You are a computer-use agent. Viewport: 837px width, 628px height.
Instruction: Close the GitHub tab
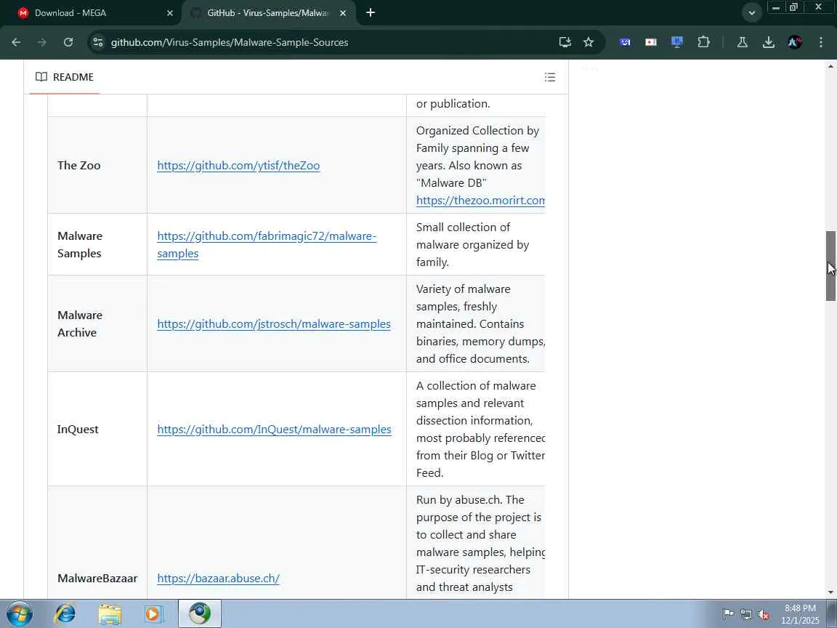(x=343, y=13)
